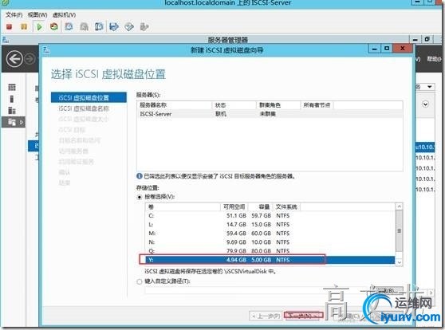This screenshot has width=445, height=330.
Task: Click the volume list scrollbar thumb
Action: (399, 231)
